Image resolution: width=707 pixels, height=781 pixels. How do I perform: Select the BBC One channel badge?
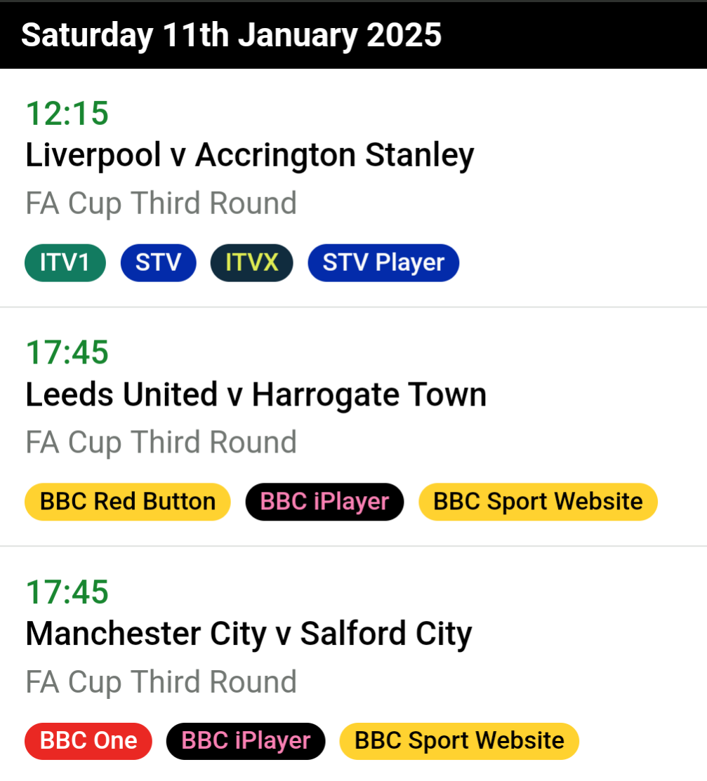click(88, 741)
